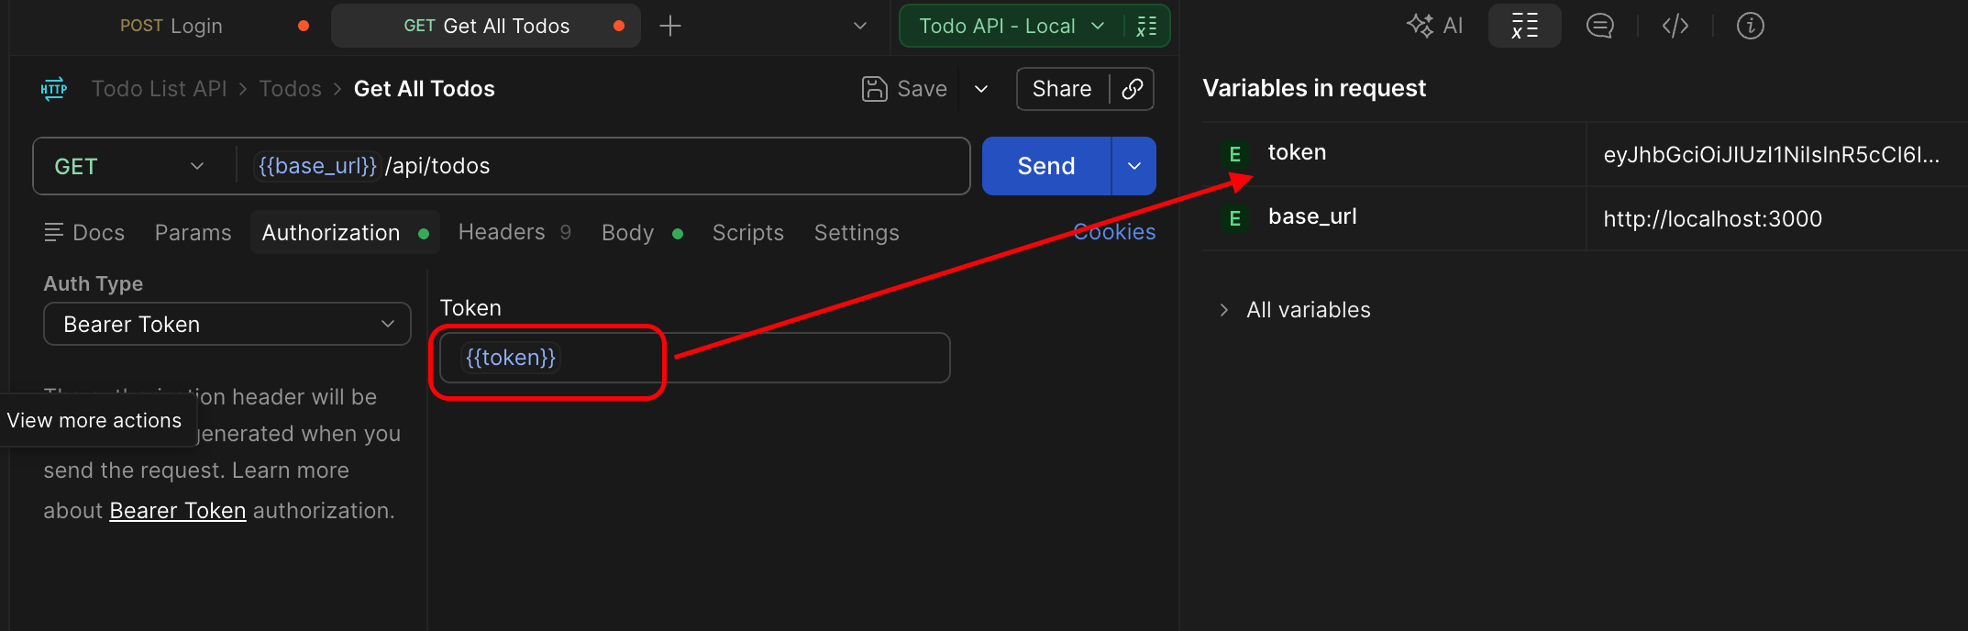Add a new request tab
Viewport: 1968px width, 631px height.
(670, 26)
